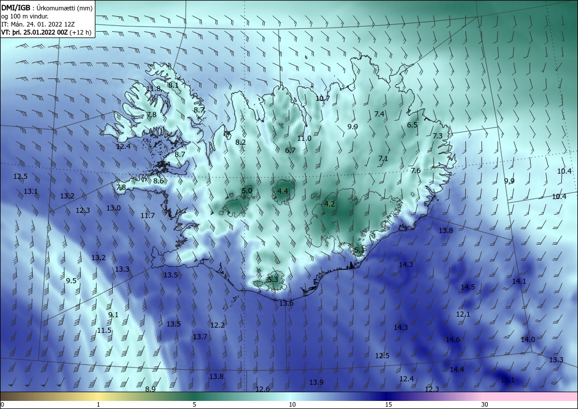Click the 12.2 value south of Iceland
578x409 pixels.
point(217,325)
